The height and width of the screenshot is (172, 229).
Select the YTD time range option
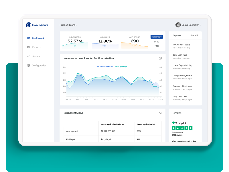click(x=157, y=46)
